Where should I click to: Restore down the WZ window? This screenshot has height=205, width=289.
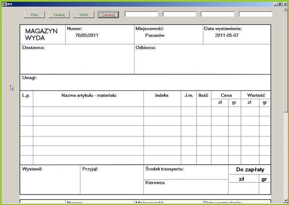point(280,4)
